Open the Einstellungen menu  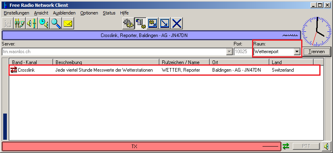tap(17, 13)
